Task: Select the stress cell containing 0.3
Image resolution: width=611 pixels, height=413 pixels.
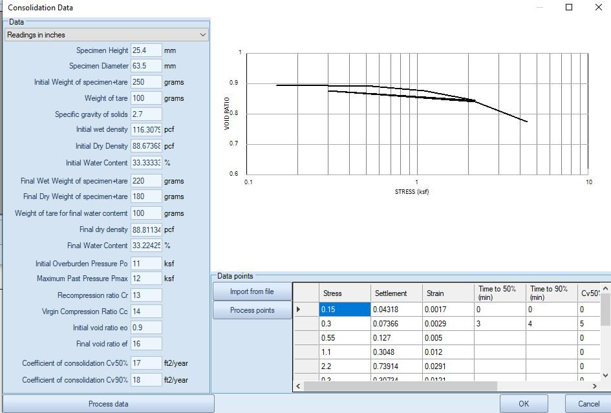Action: [345, 323]
